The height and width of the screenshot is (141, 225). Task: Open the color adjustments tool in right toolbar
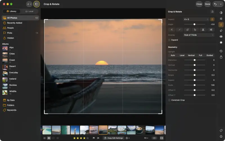pos(221,13)
